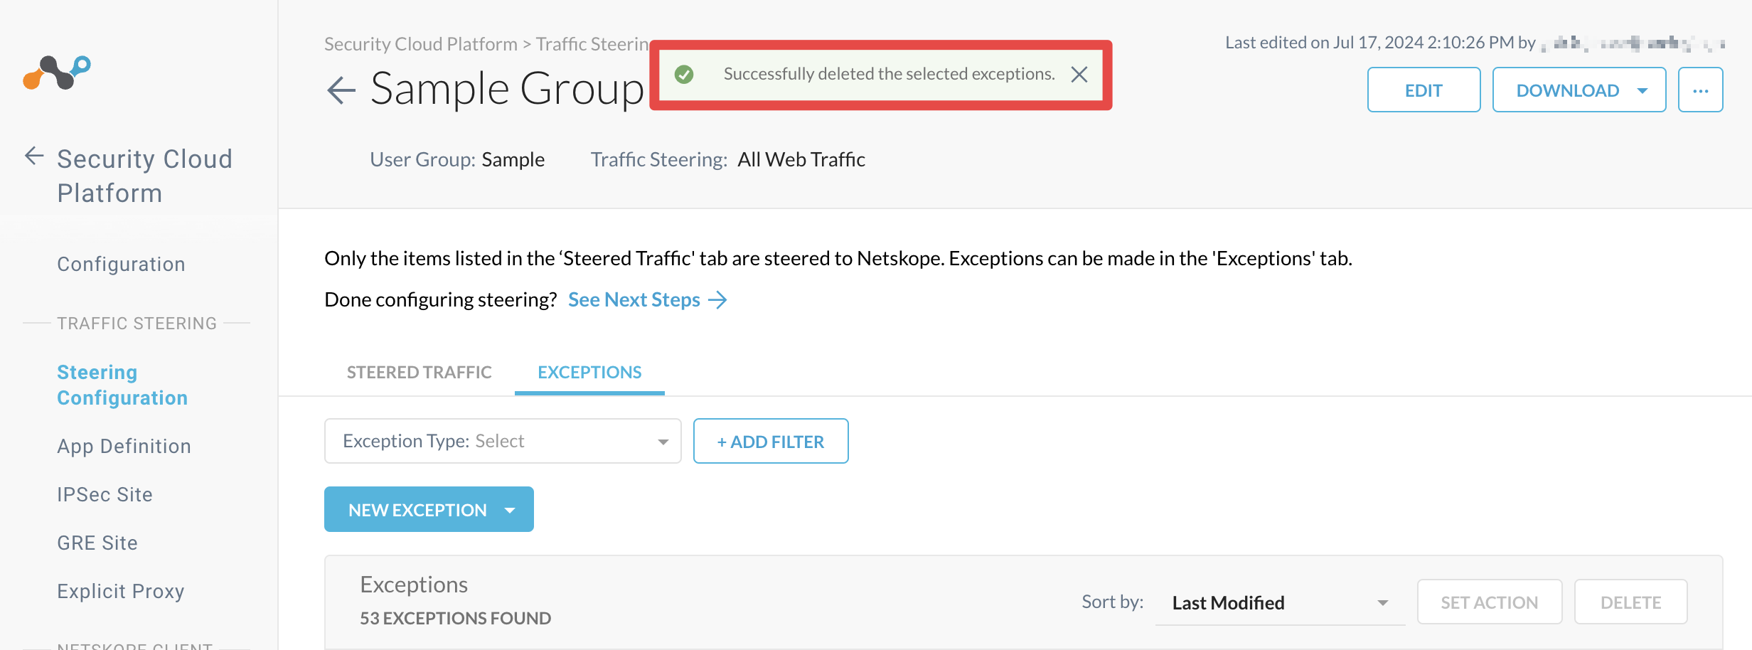Click the green success checkmark icon
Image resolution: width=1752 pixels, height=650 pixels.
pyautogui.click(x=684, y=74)
